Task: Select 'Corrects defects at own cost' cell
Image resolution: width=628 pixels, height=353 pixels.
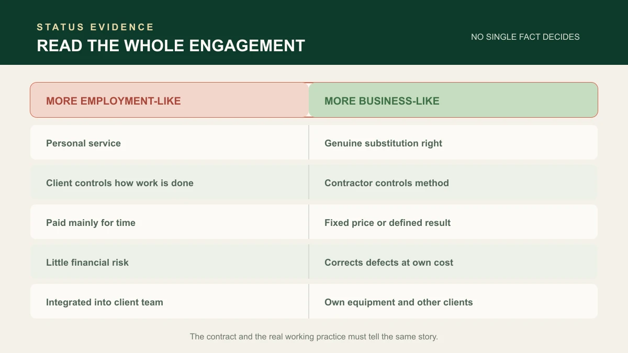Action: click(453, 261)
